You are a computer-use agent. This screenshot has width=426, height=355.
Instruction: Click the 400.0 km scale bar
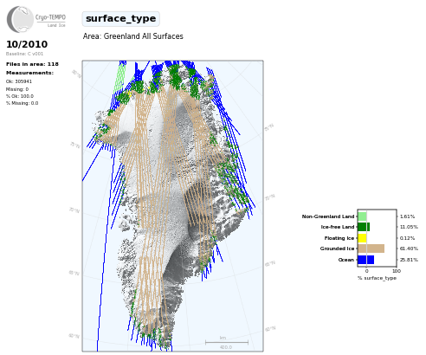tap(227, 343)
